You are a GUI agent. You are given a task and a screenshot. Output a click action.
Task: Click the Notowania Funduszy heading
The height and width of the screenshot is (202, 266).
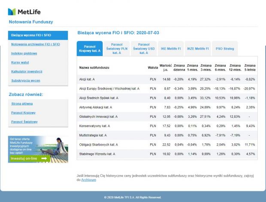tap(31, 22)
